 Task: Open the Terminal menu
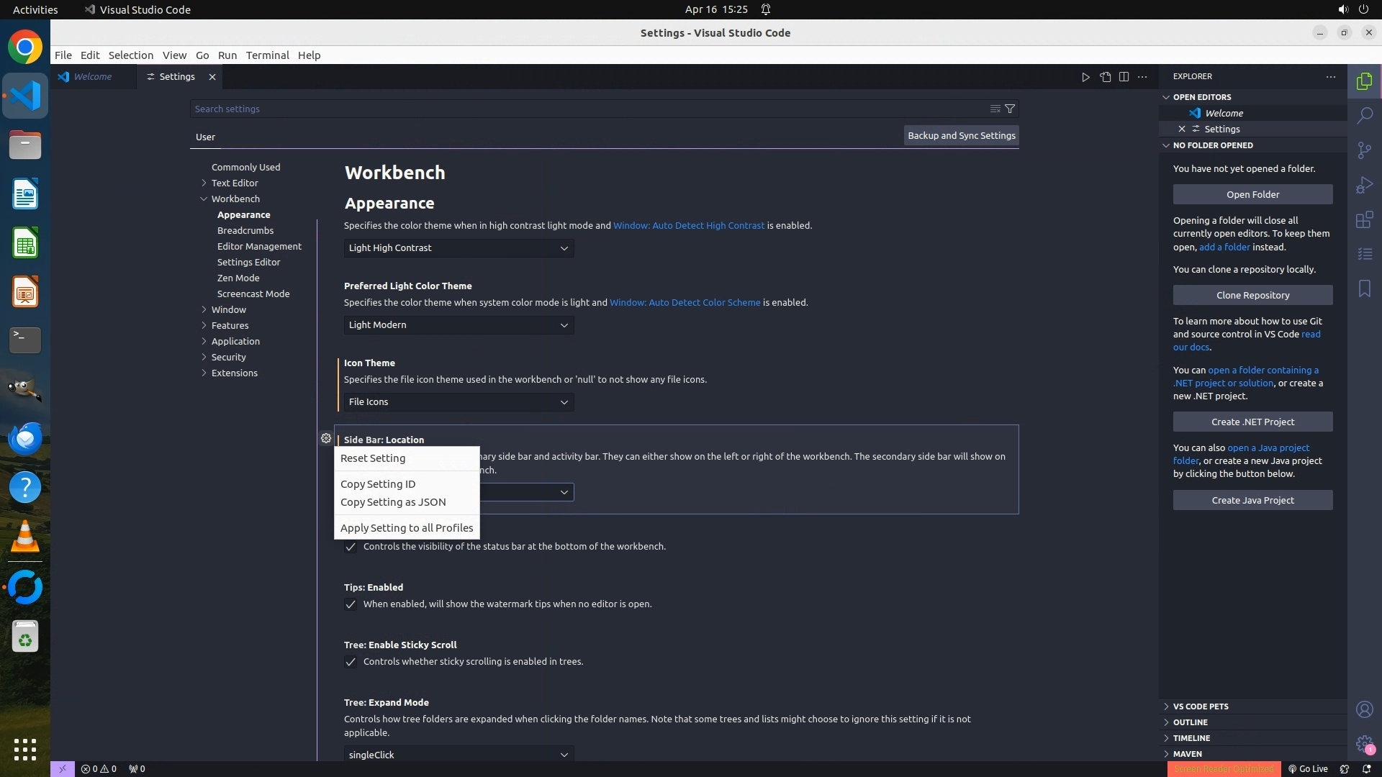(x=267, y=55)
